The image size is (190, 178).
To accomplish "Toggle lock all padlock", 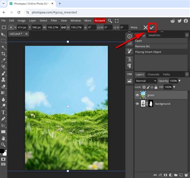I will click(156, 87).
